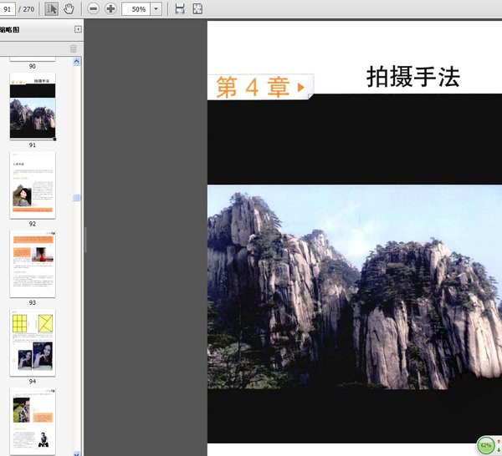Jump to page 94 thumbnail

click(x=33, y=343)
